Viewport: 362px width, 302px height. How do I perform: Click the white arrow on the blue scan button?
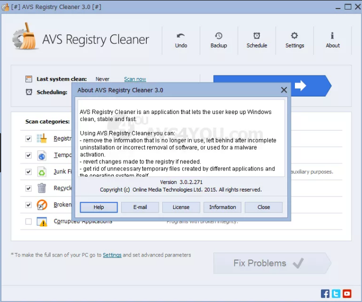300,86
